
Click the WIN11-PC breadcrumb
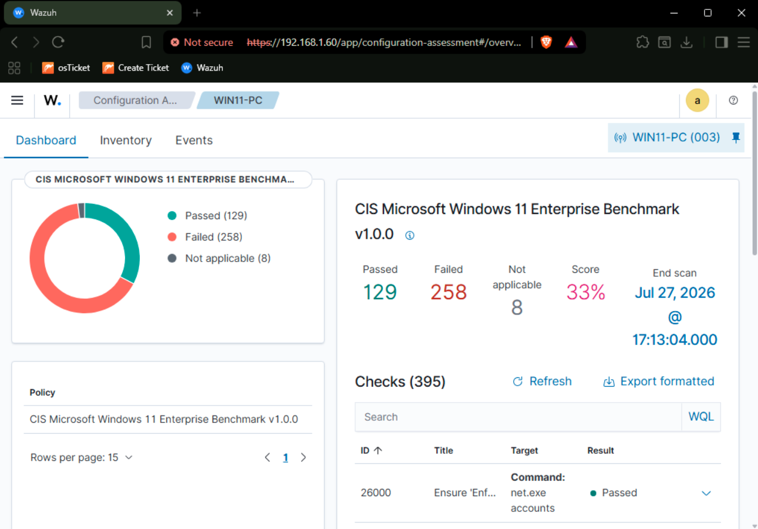pos(238,101)
